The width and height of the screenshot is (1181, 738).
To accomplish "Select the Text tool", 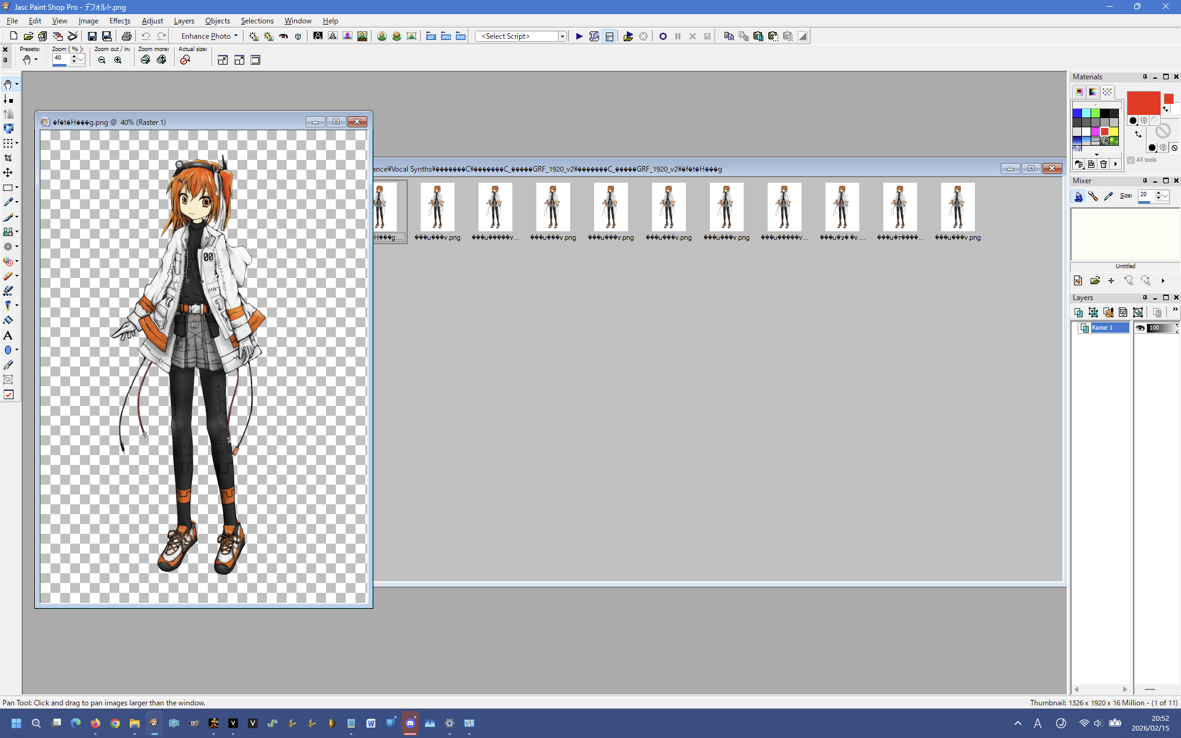I will [x=8, y=335].
